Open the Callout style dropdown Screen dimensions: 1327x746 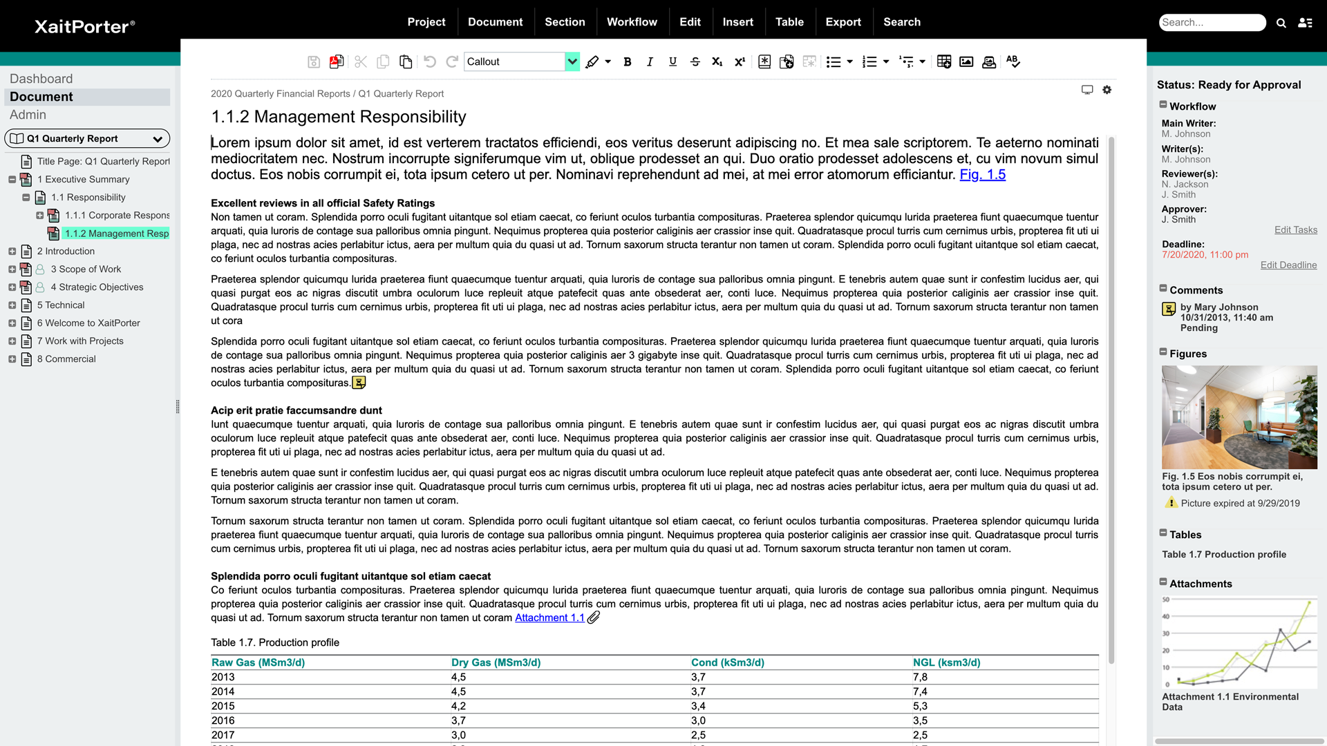tap(572, 61)
